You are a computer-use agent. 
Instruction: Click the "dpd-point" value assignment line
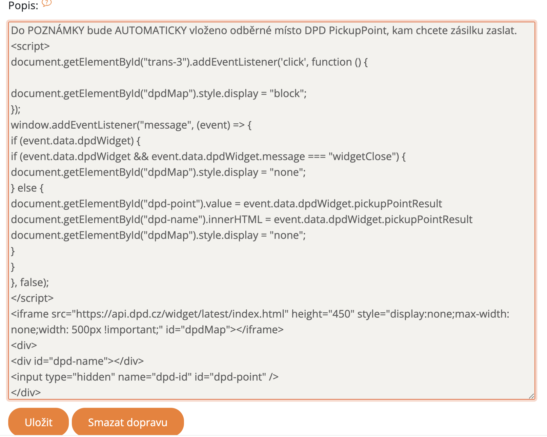pos(226,204)
